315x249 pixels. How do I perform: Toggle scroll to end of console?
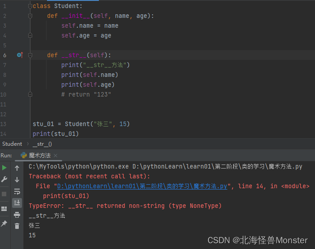pyautogui.click(x=17, y=203)
